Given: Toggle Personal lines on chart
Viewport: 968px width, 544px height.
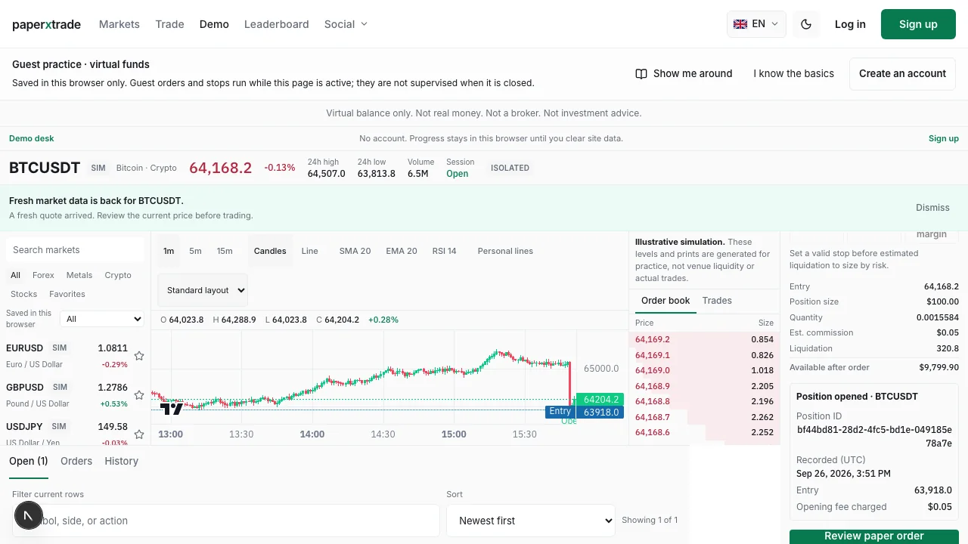Looking at the screenshot, I should tap(505, 251).
